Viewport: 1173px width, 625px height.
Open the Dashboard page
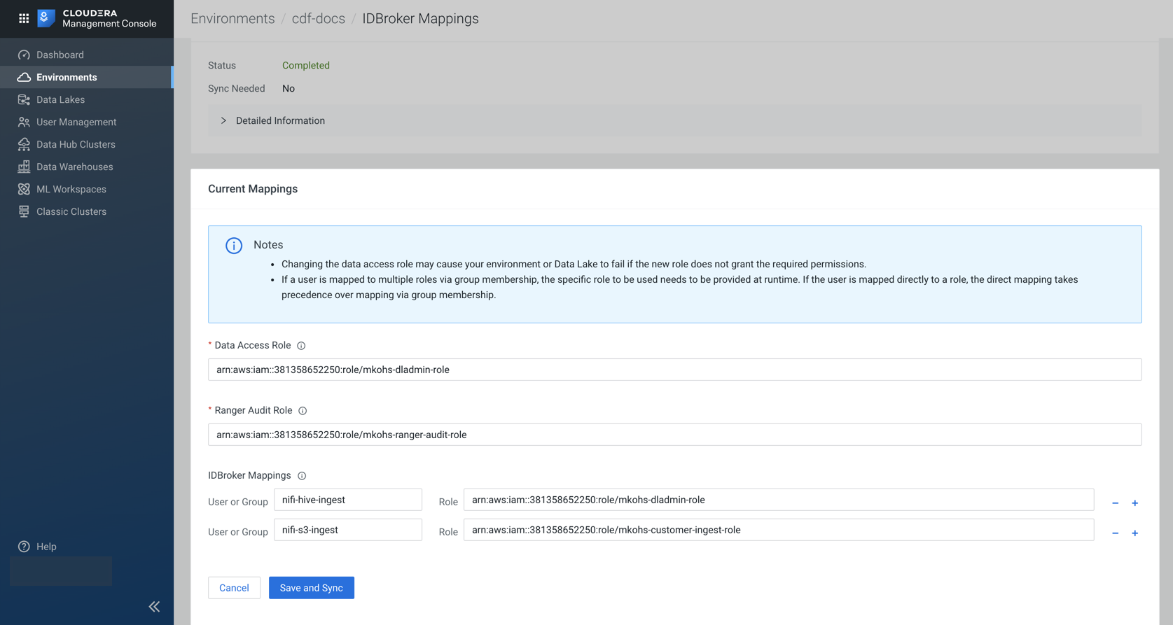point(60,55)
